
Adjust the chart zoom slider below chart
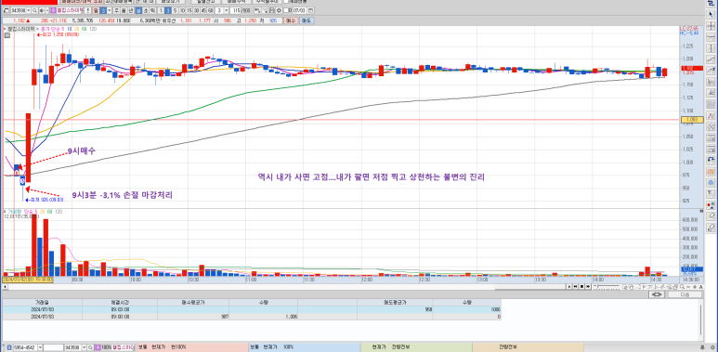(x=607, y=287)
